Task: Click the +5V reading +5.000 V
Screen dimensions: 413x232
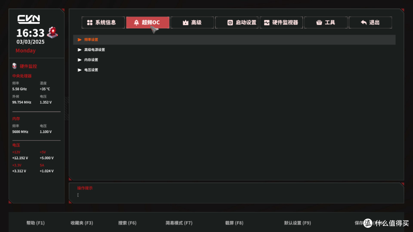Action: pos(47,158)
